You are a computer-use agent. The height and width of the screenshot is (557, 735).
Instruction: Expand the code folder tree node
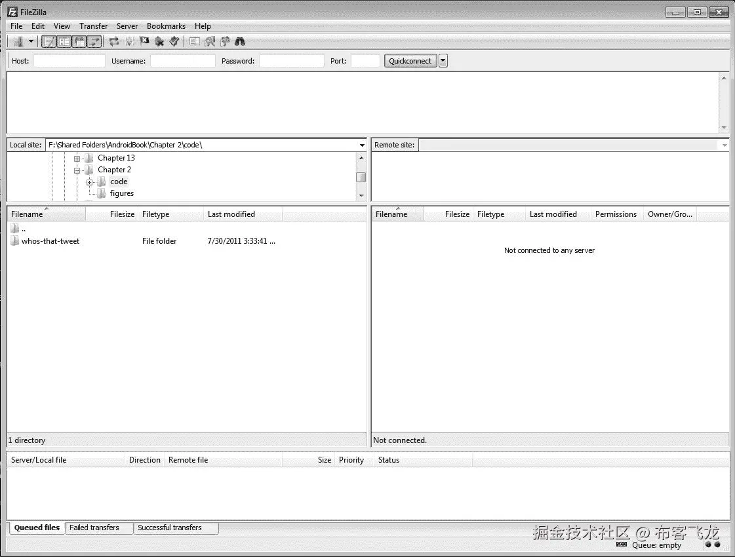[x=89, y=182]
